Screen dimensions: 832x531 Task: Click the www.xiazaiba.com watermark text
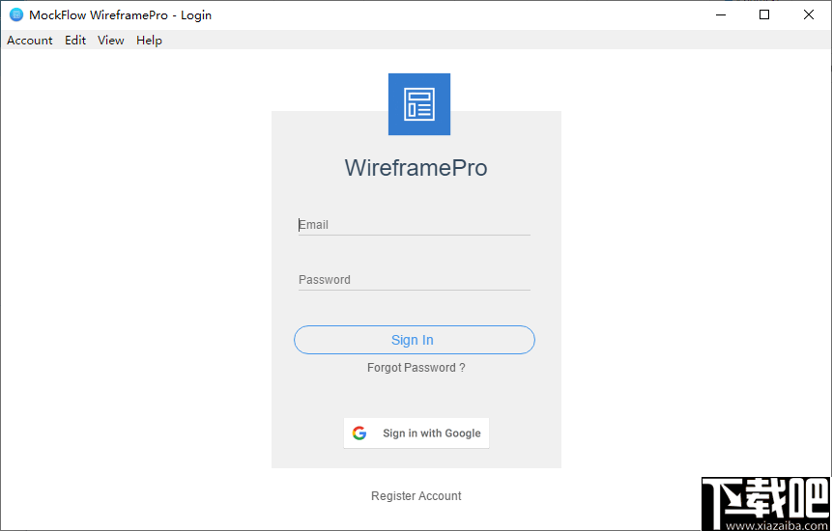tap(775, 525)
